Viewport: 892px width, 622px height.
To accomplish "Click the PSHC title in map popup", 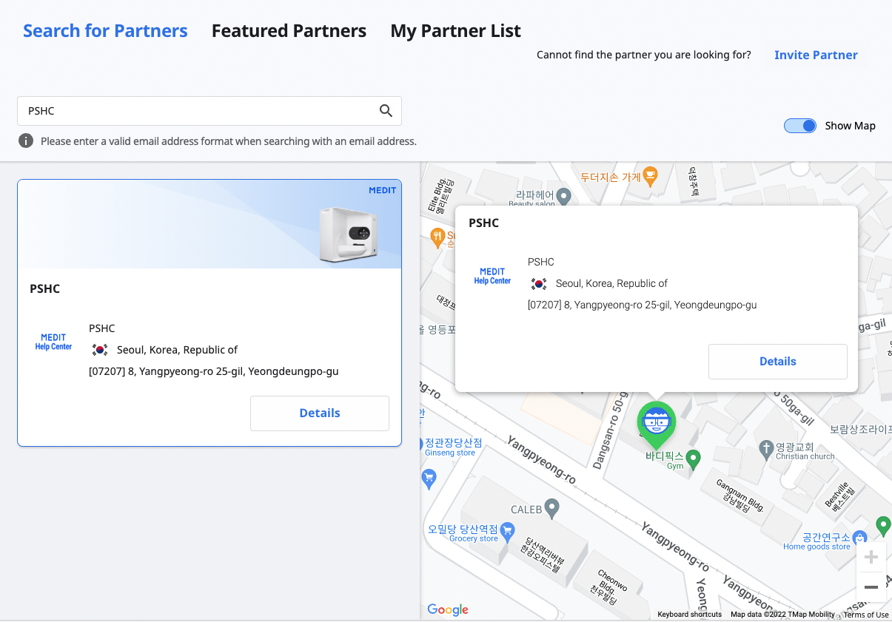I will click(x=484, y=223).
